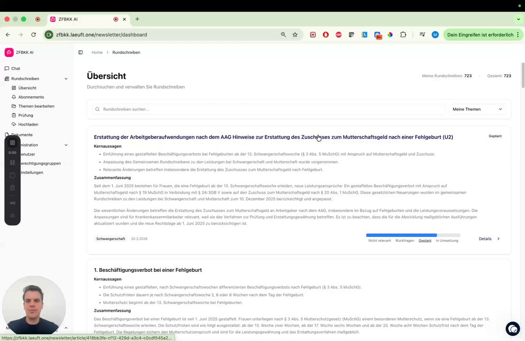Set status to In Umsetzung
Screen dimensions: 525x341
447,241
